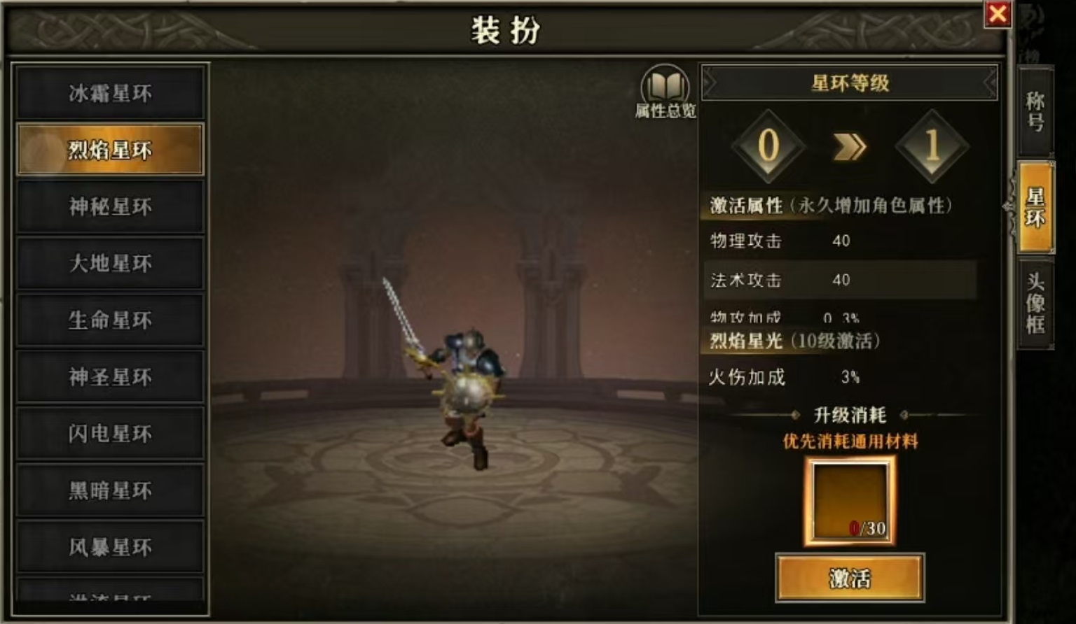The width and height of the screenshot is (1076, 624).
Task: Click the level 1 diamond icon
Action: tap(932, 146)
